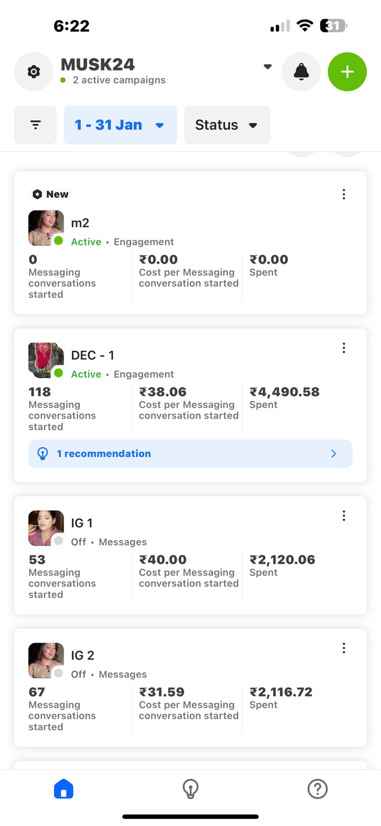
Task: Tap the m2 campaign thumbnail
Action: click(46, 228)
